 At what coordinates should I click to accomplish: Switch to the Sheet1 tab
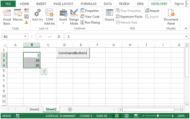[34, 109]
